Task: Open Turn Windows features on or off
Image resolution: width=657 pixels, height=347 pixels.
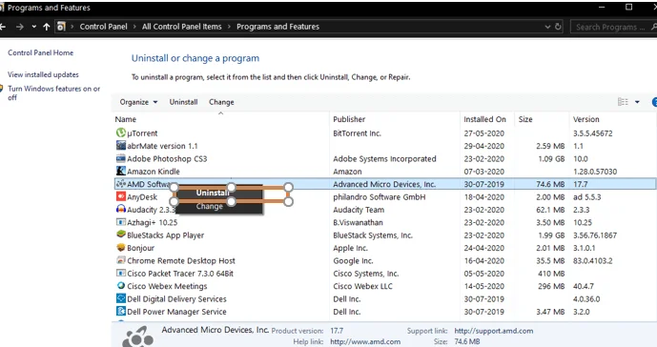Action: tap(53, 93)
